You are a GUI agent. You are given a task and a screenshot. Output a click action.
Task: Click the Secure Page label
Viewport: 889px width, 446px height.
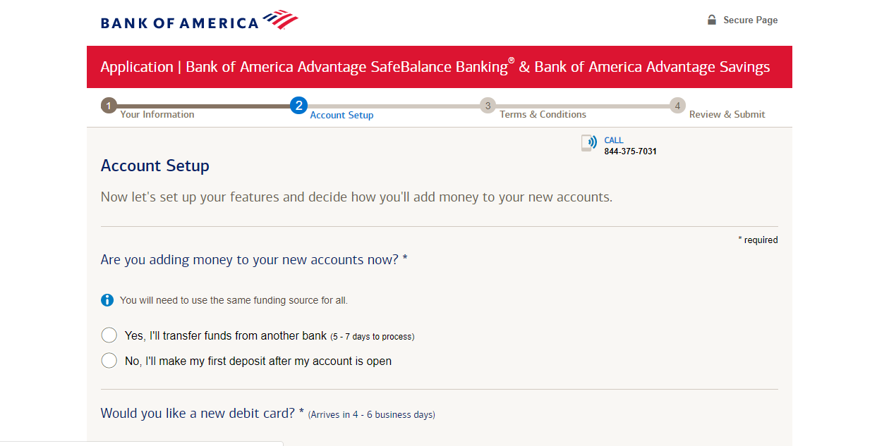[751, 20]
